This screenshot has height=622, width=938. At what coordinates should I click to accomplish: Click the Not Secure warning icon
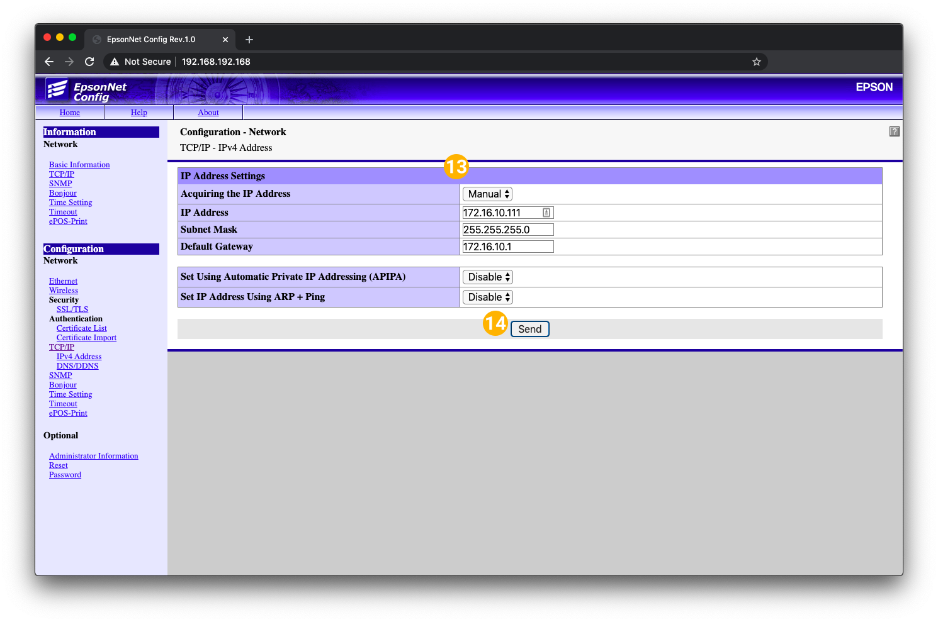(115, 62)
